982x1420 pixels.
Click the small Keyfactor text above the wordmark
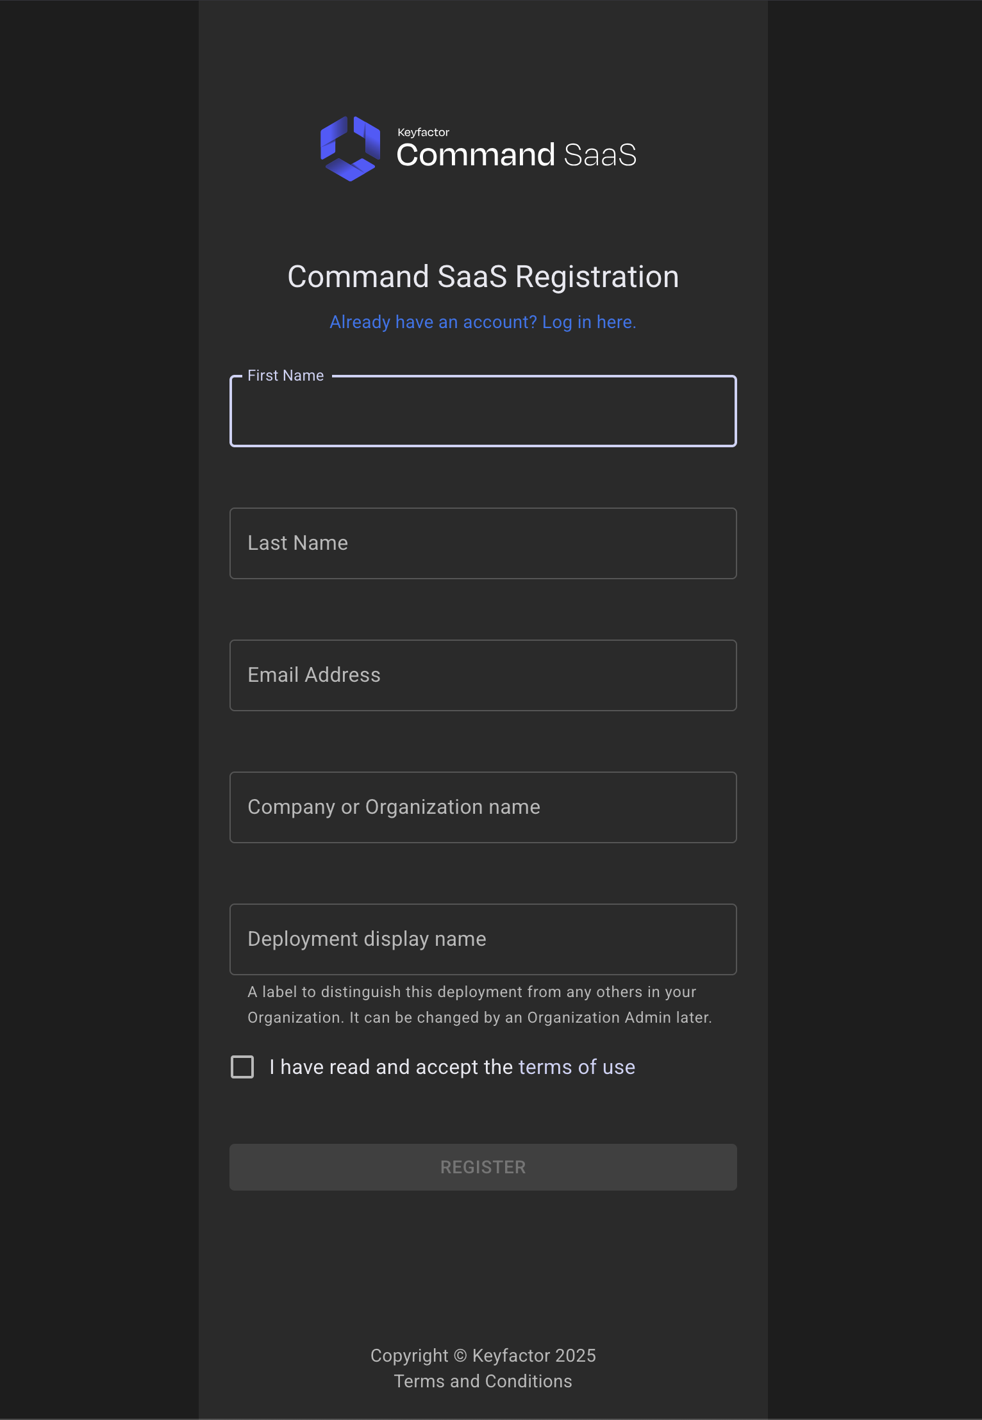[x=423, y=133]
